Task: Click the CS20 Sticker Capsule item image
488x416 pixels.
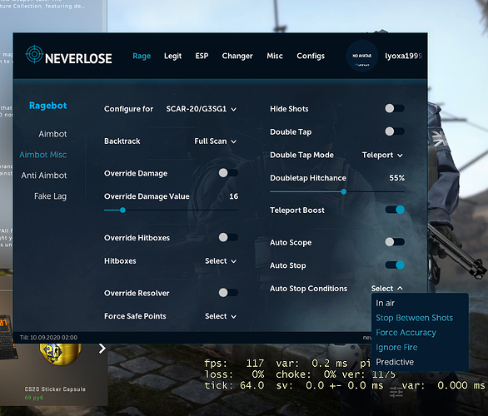Action: [x=61, y=354]
